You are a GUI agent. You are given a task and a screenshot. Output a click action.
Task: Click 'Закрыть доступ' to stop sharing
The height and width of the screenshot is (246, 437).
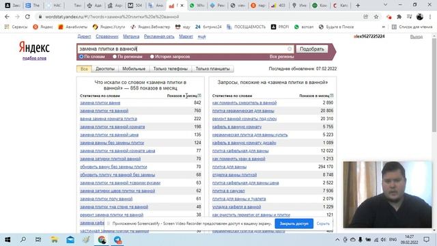click(294, 223)
